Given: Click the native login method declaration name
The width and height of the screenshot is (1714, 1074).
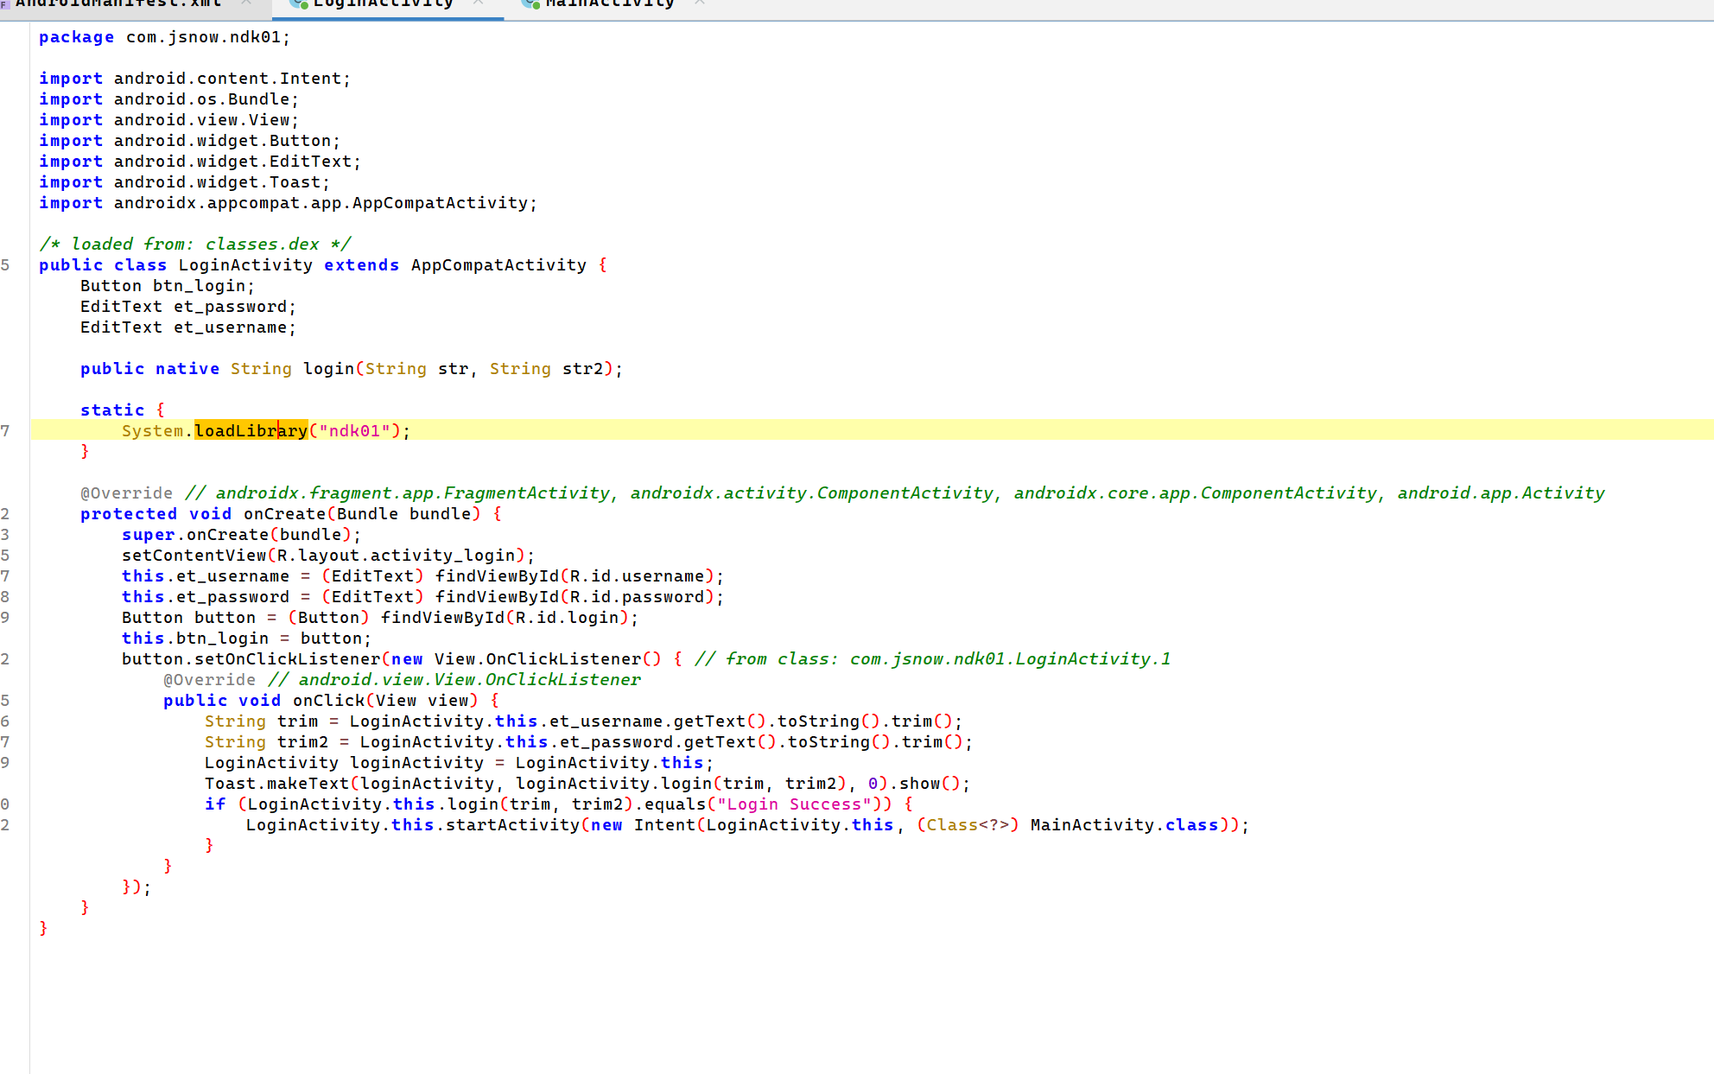Looking at the screenshot, I should coord(328,368).
